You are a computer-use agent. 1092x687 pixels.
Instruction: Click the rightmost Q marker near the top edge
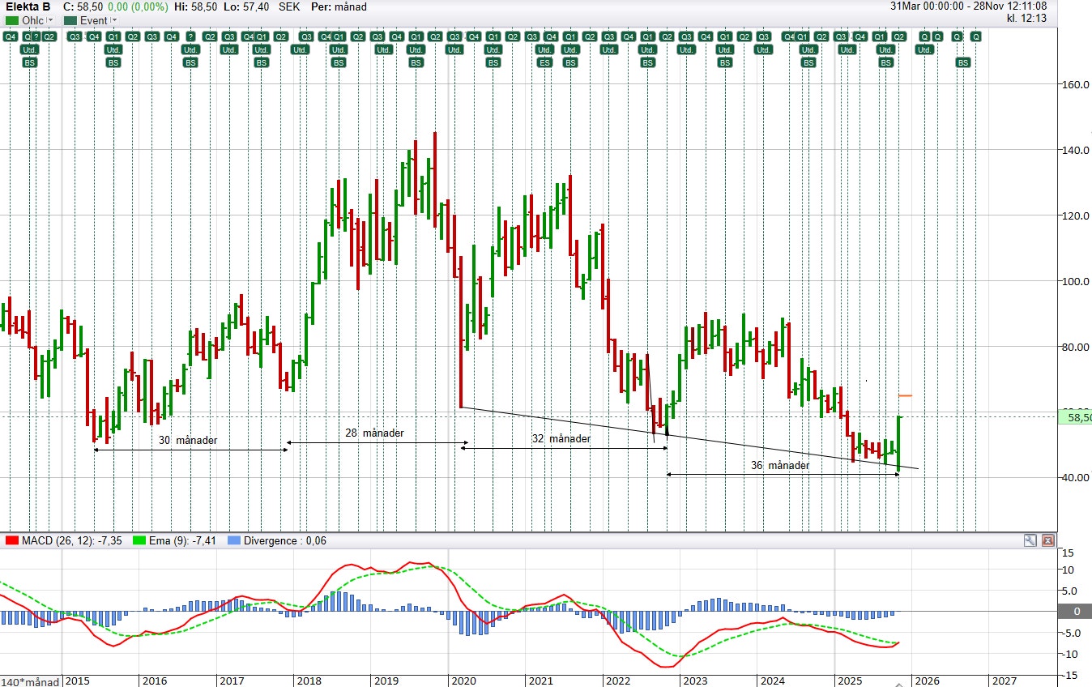[x=976, y=36]
